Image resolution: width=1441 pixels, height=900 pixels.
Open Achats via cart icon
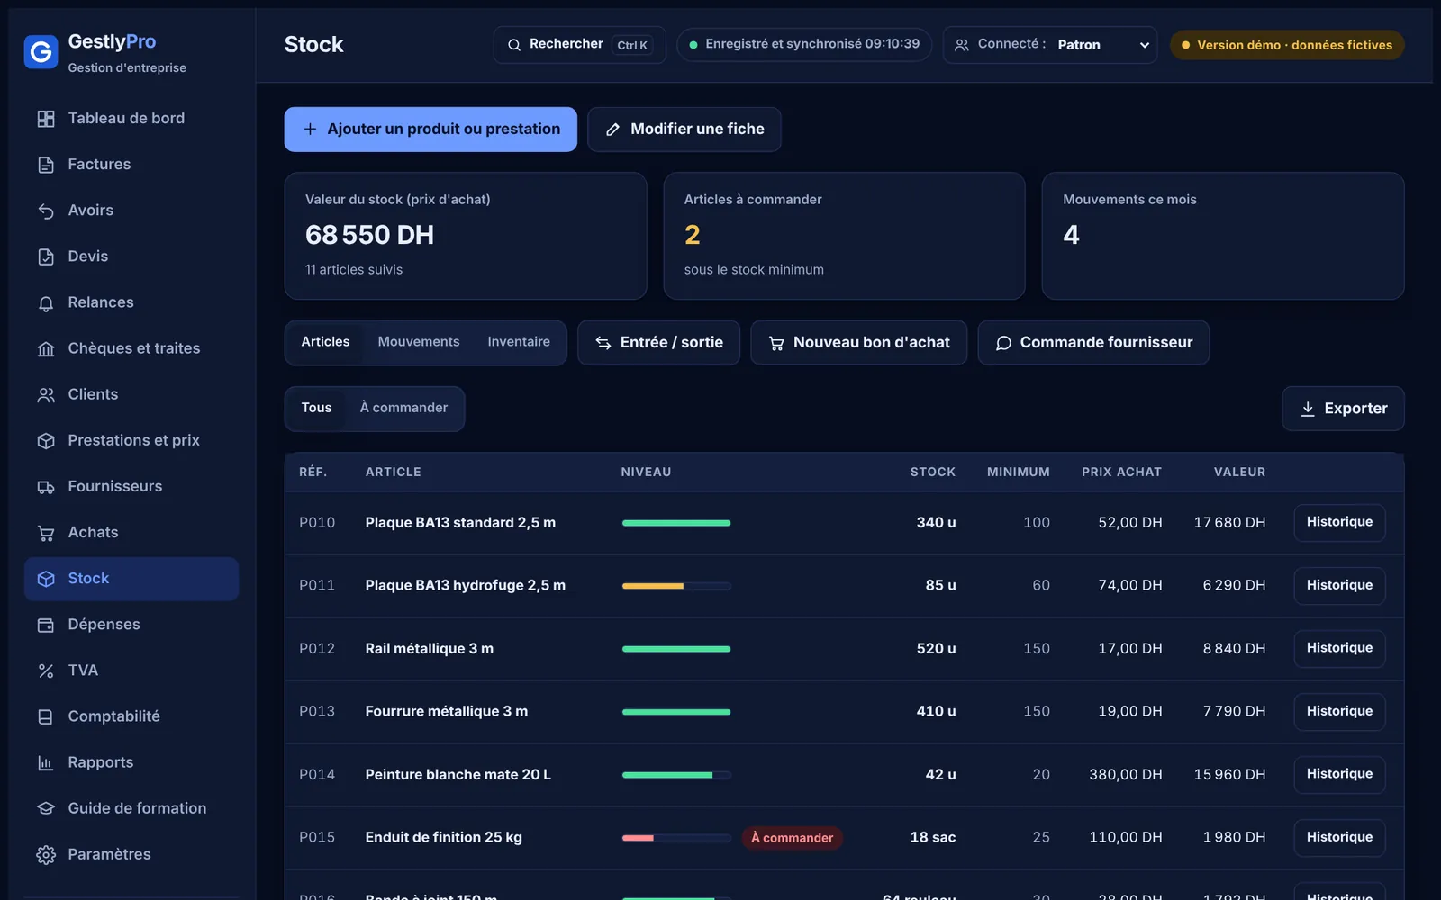pyautogui.click(x=46, y=533)
